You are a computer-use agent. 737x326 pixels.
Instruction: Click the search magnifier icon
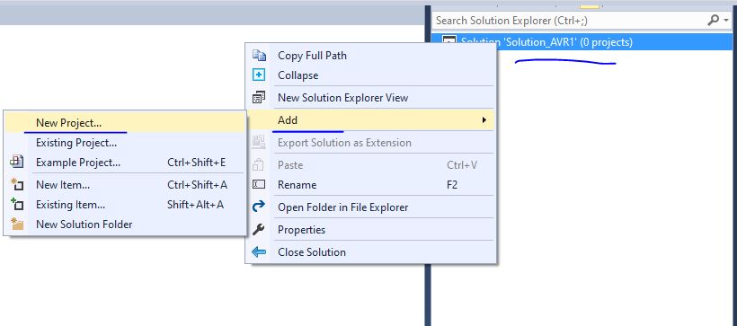pos(714,20)
